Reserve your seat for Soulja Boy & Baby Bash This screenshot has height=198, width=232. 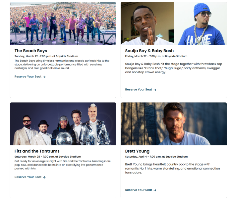click(141, 90)
